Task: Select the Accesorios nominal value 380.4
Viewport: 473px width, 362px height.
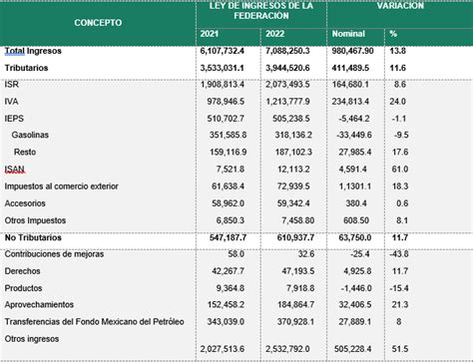Action: pos(356,203)
